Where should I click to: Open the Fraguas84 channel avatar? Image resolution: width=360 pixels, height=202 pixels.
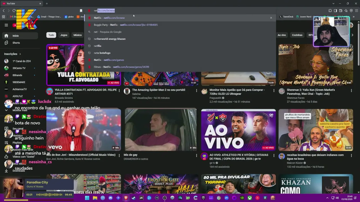point(204,91)
